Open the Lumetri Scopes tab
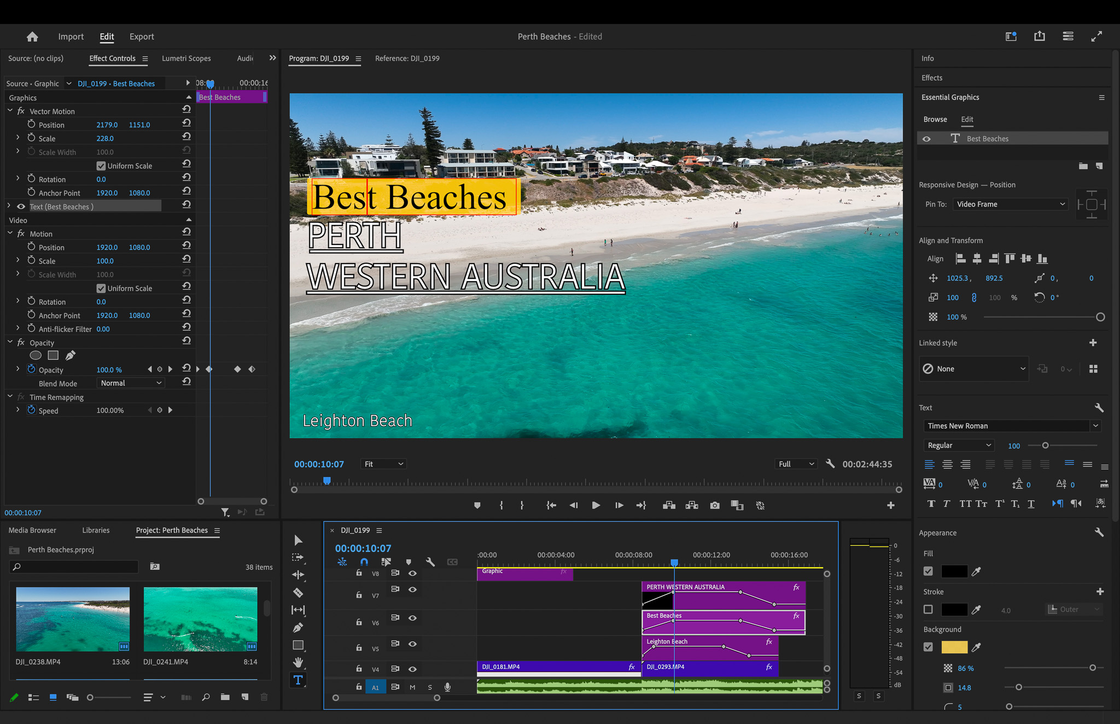This screenshot has width=1120, height=724. pyautogui.click(x=186, y=59)
